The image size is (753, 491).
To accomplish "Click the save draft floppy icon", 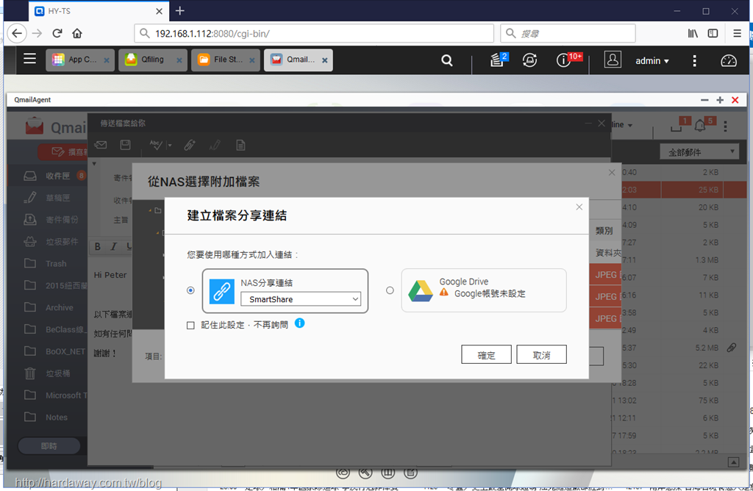I will pos(125,145).
